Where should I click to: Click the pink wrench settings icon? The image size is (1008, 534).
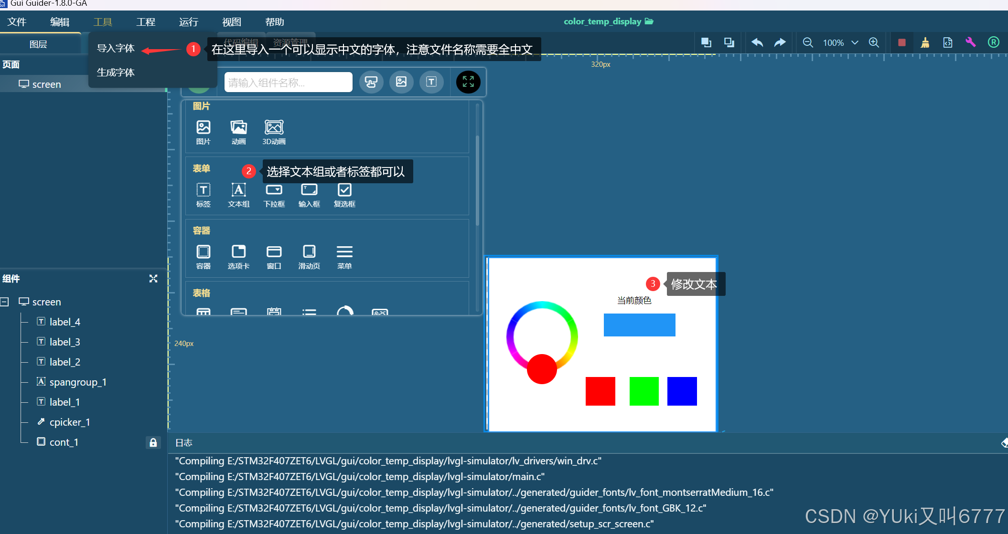(971, 42)
